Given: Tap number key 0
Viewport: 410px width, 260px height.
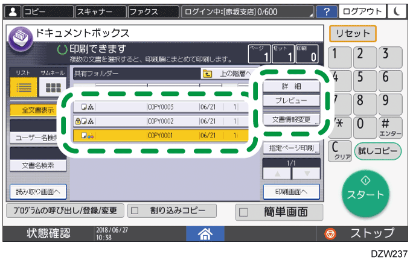Looking at the screenshot, I should click(365, 127).
